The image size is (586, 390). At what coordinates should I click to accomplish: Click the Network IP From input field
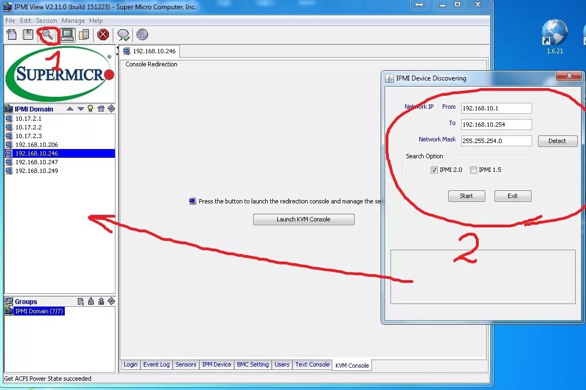[496, 108]
